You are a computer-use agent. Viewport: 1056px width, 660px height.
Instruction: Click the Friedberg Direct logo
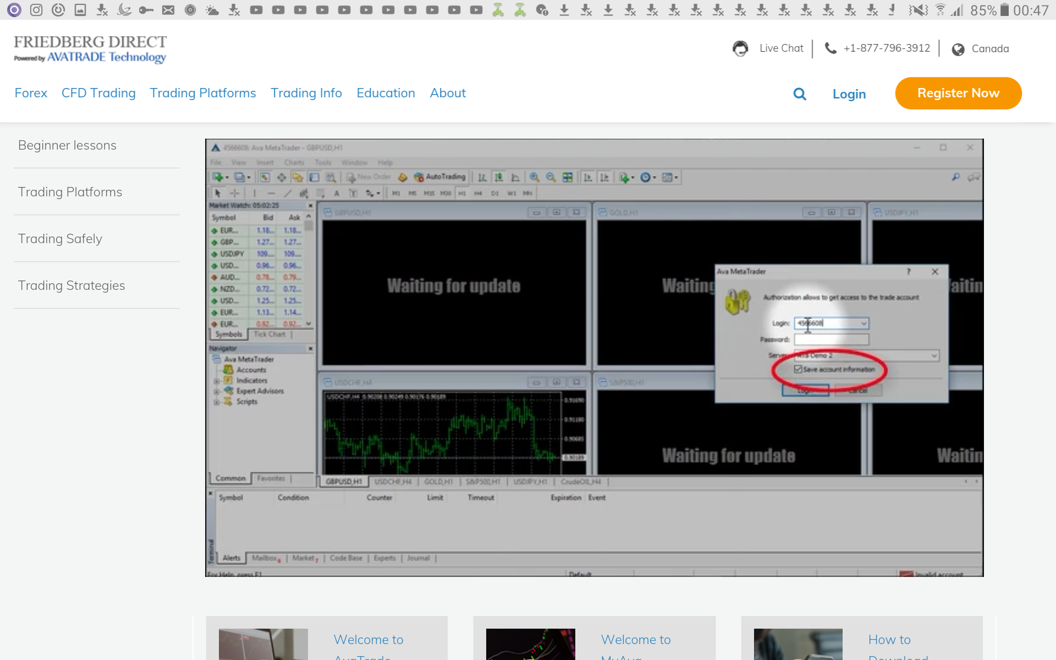(x=90, y=49)
